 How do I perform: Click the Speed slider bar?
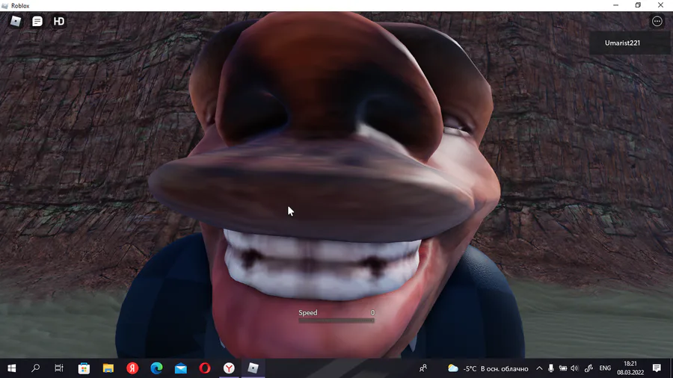pyautogui.click(x=336, y=320)
